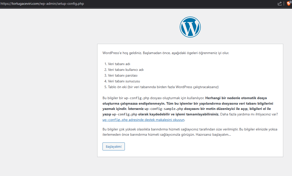Click the list item "Veri tabanı adı"
This screenshot has height=176, width=292.
(119, 64)
